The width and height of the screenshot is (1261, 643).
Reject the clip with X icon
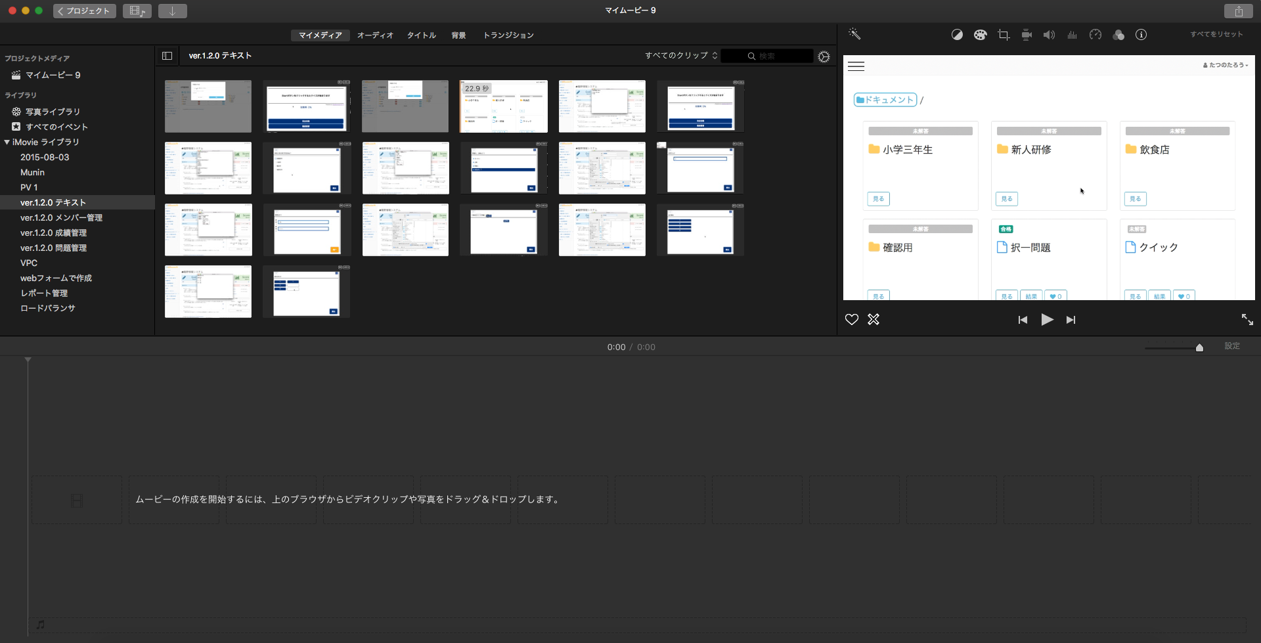click(874, 320)
